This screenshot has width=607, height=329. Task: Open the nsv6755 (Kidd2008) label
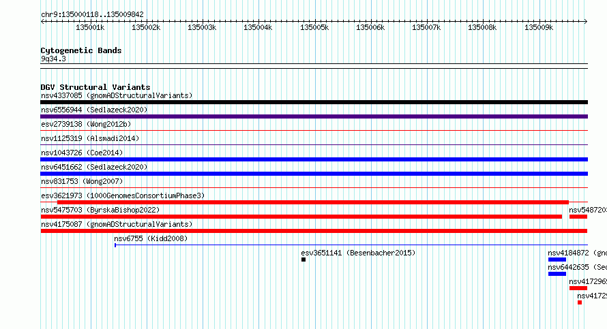[151, 238]
